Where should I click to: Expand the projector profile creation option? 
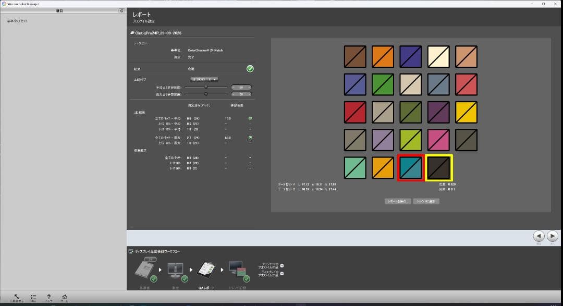coord(282,265)
